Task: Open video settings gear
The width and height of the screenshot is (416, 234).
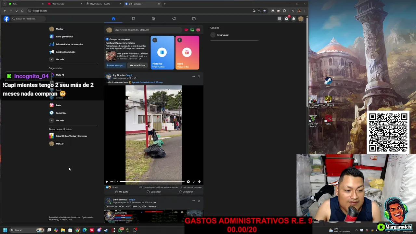Action: 188,182
